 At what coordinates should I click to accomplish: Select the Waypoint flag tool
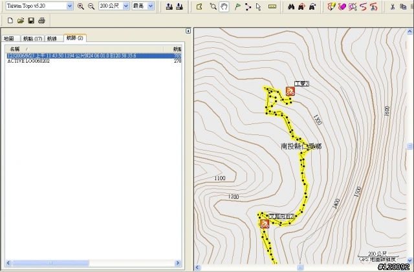click(x=237, y=6)
